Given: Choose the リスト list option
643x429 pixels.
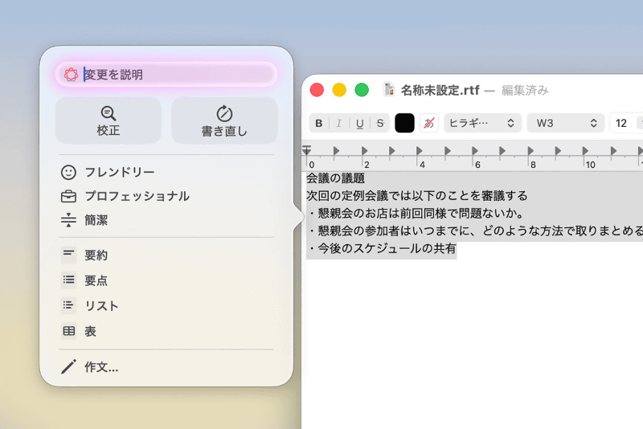Looking at the screenshot, I should point(166,305).
